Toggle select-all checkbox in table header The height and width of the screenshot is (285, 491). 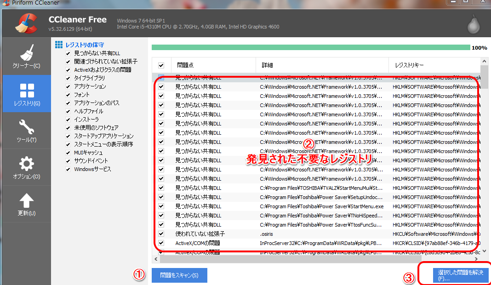click(161, 65)
